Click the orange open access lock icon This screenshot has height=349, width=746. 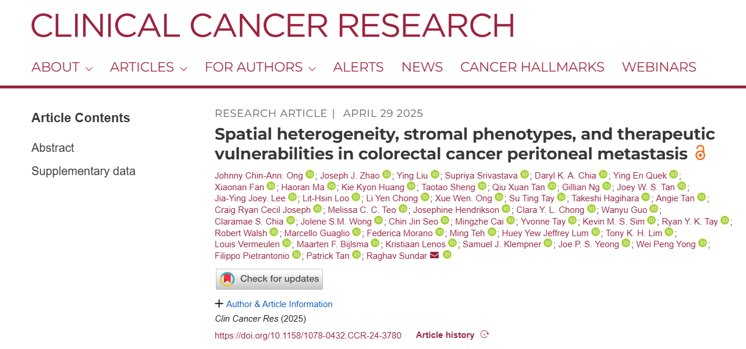click(x=700, y=153)
